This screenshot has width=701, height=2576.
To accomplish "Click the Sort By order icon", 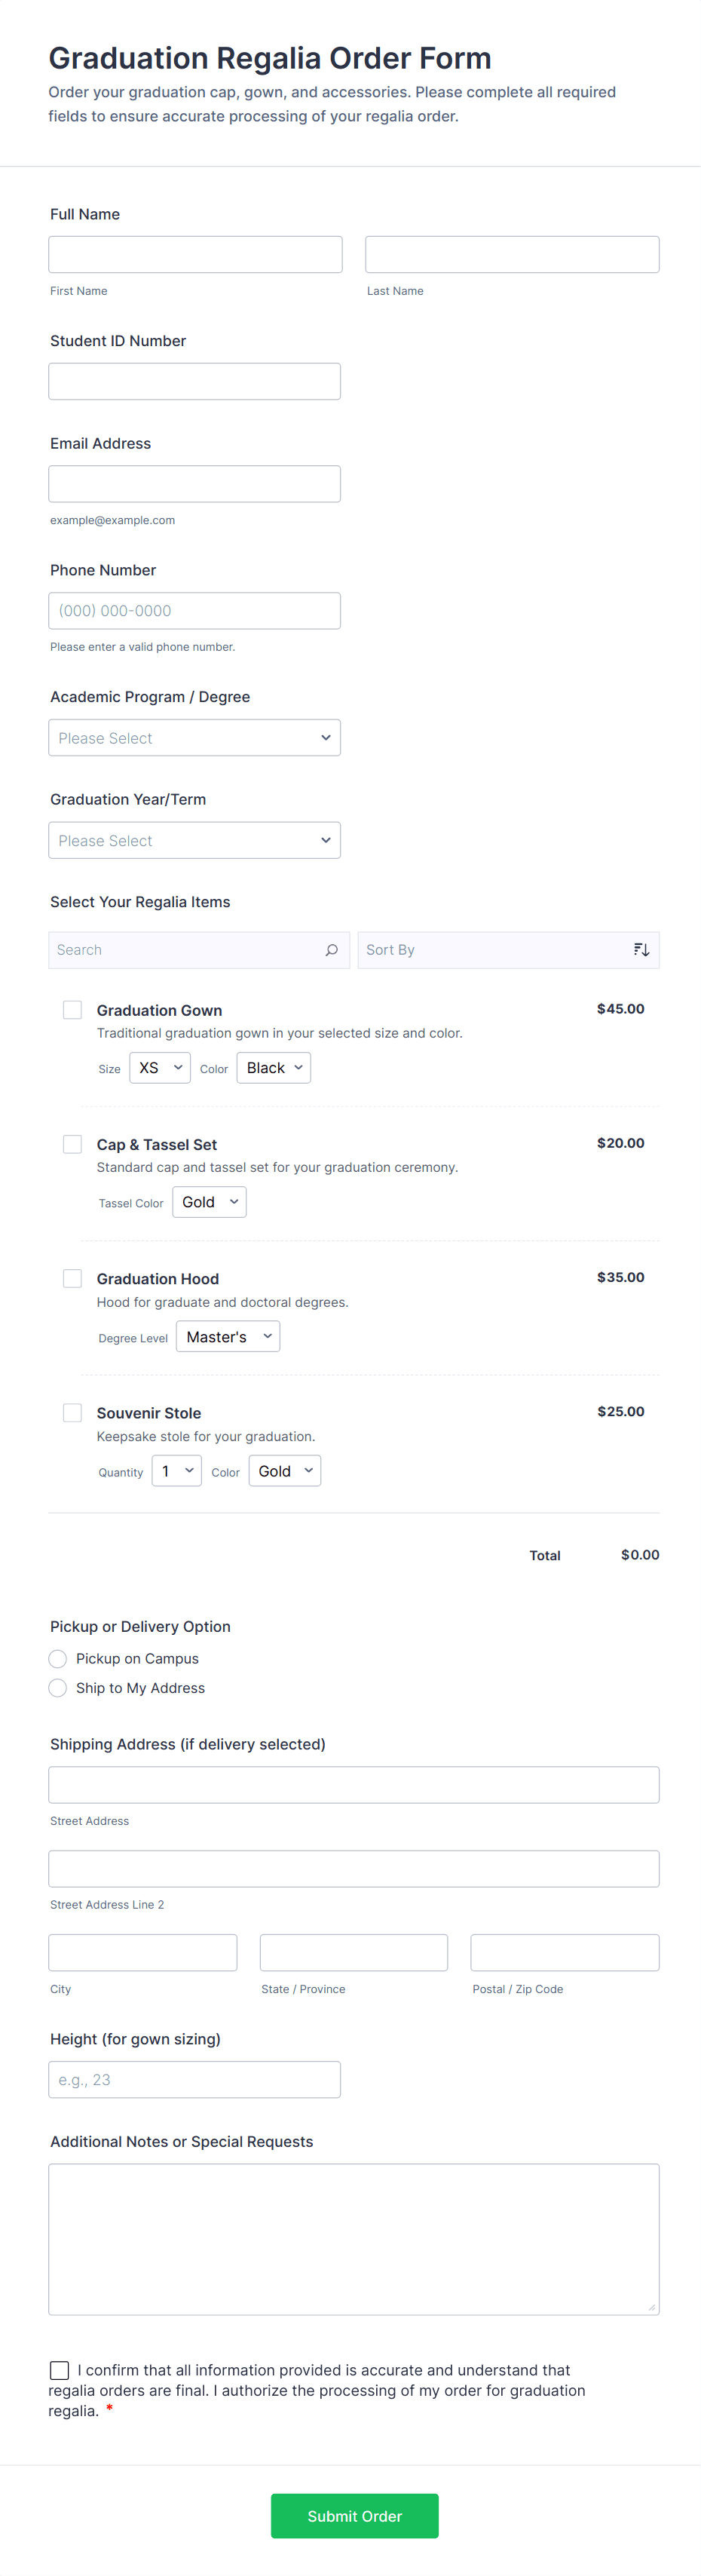I will point(641,950).
